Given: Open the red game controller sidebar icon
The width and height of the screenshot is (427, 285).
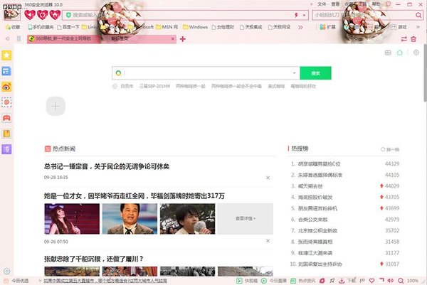Looking at the screenshot, I should 6,118.
